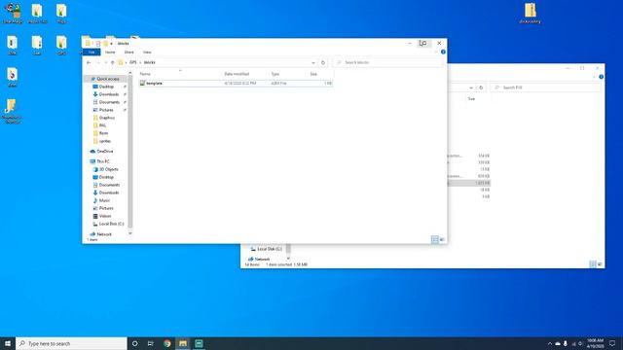This screenshot has width=623, height=350.
Task: Click New folder icon in title bar
Action: (x=106, y=43)
